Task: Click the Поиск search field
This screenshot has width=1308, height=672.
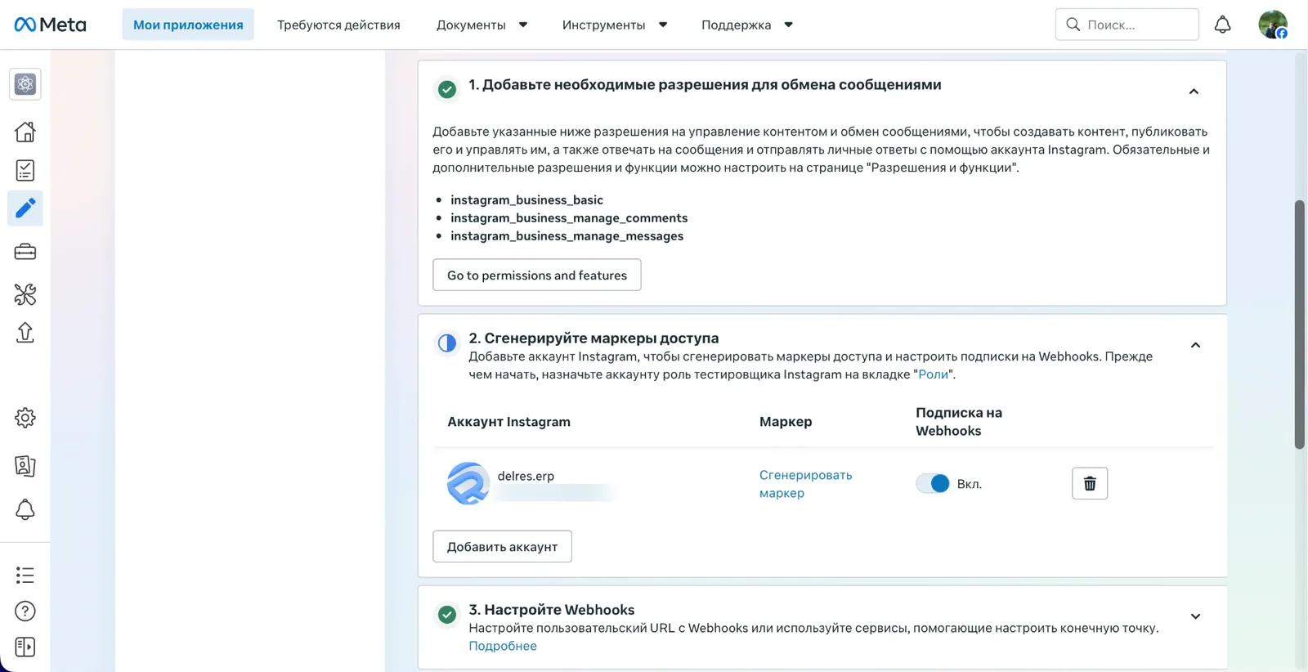Action: (1127, 25)
